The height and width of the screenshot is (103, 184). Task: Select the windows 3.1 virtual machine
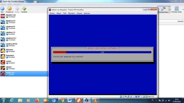point(24,33)
